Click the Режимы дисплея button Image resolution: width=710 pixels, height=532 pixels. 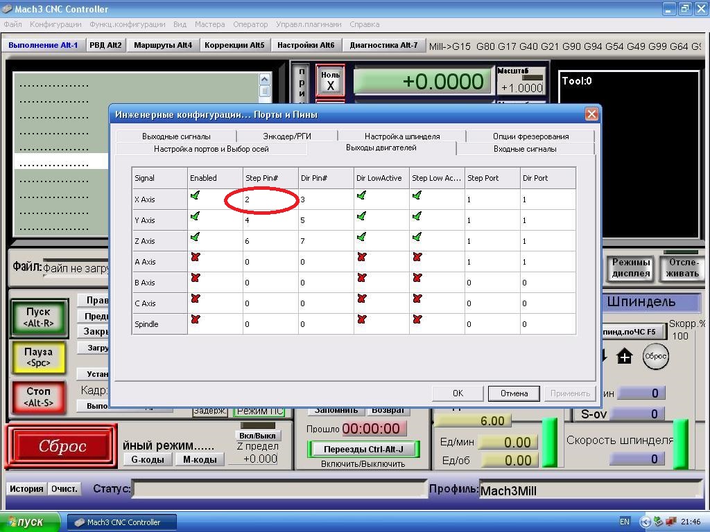tap(631, 268)
